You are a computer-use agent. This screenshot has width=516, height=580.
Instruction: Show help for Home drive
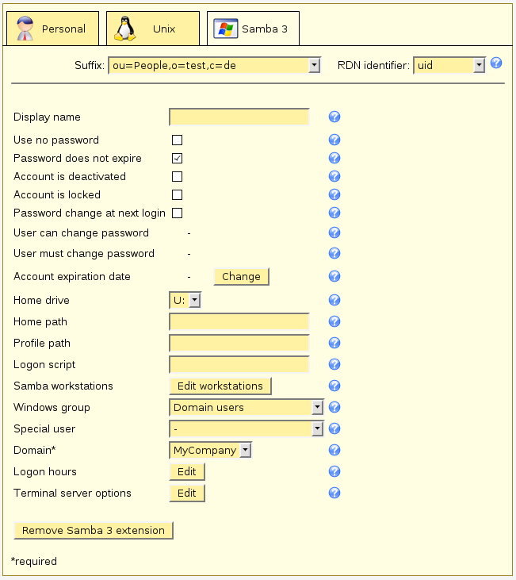[334, 301]
